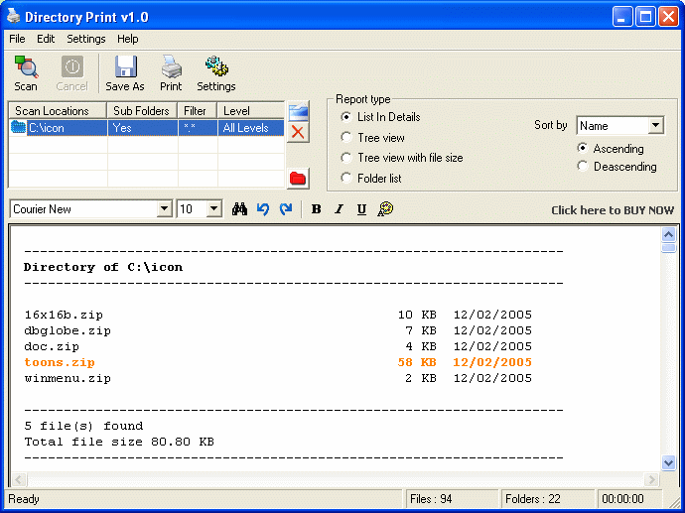
Task: Click the 16x16b.zip line in report
Action: [278, 315]
